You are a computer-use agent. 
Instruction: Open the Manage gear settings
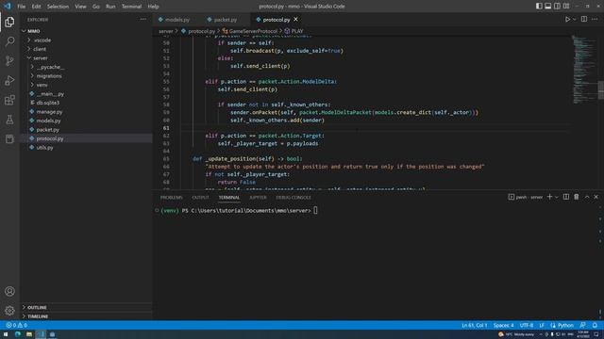coord(9,311)
